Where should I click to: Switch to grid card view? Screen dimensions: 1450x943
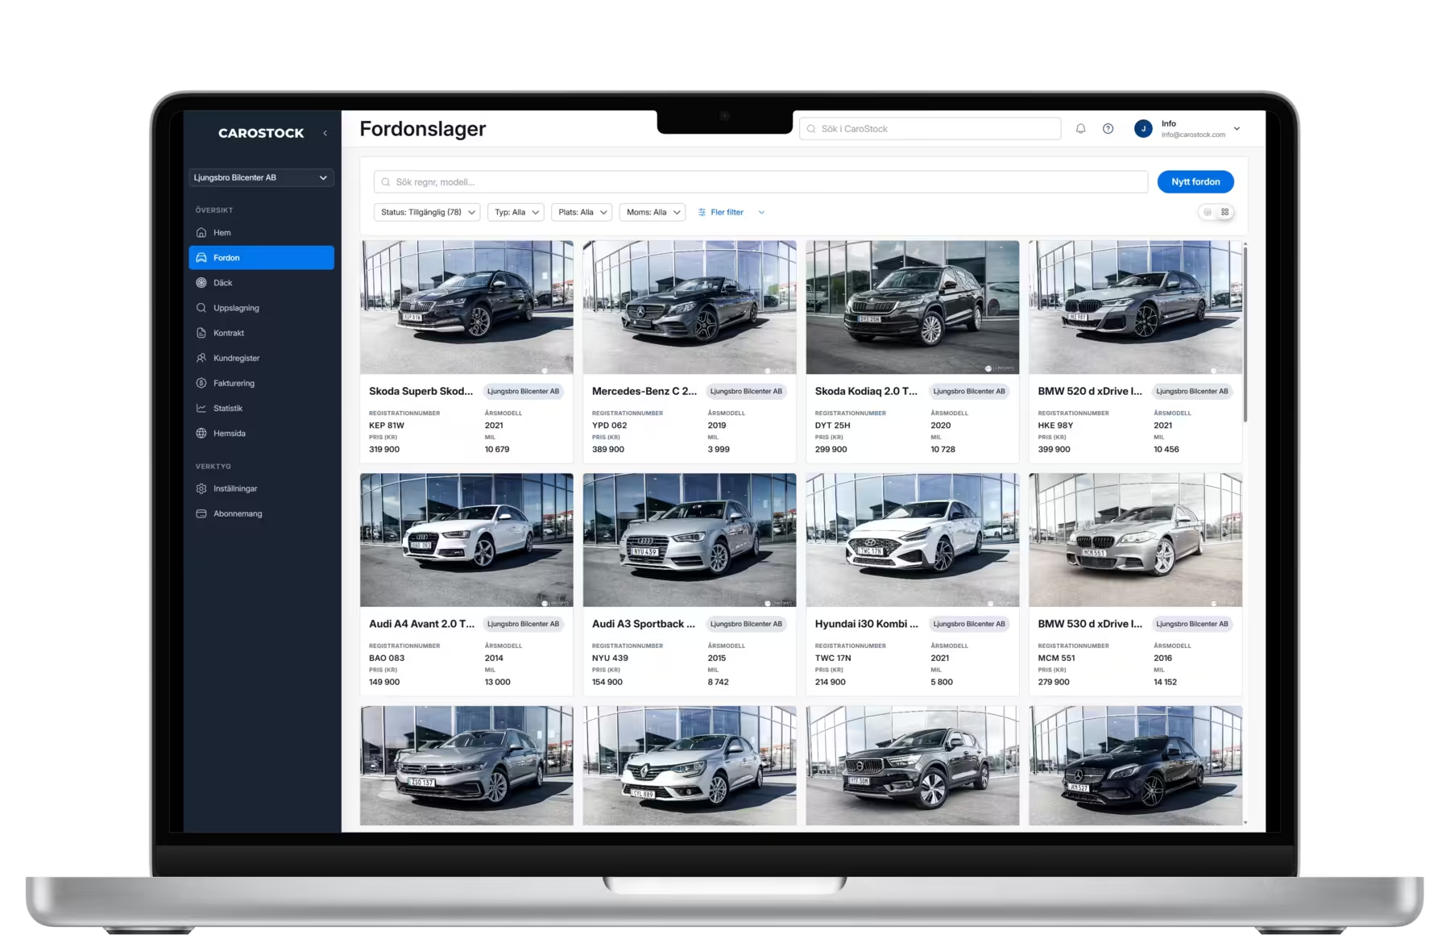tap(1224, 212)
